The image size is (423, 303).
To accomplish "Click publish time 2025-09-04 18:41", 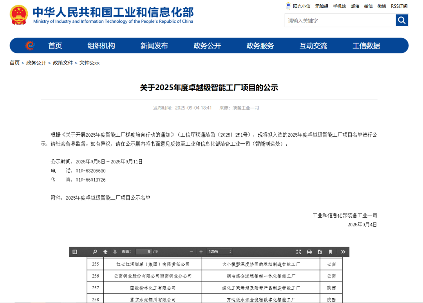I will tap(193, 108).
